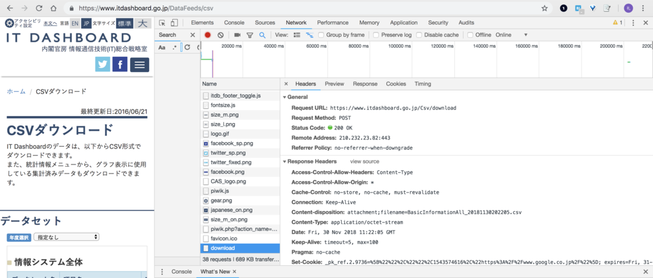
Task: Open the Chrome three-dot menu
Action: (x=643, y=8)
